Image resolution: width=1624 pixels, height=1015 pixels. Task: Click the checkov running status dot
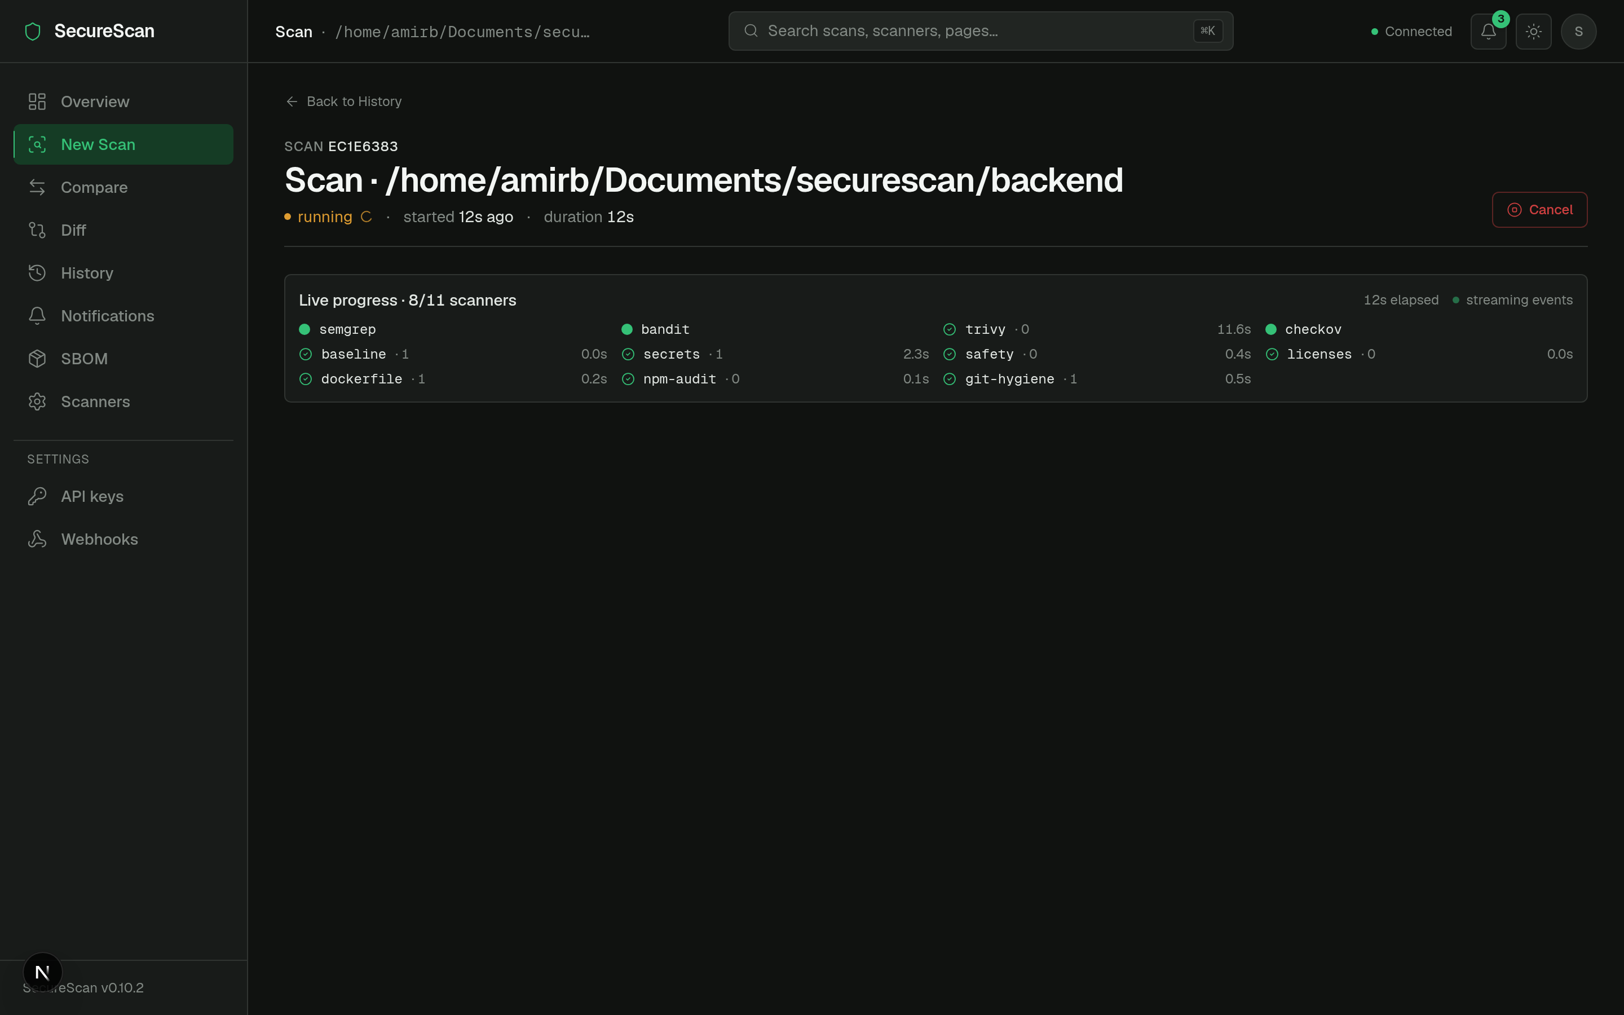[1270, 330]
